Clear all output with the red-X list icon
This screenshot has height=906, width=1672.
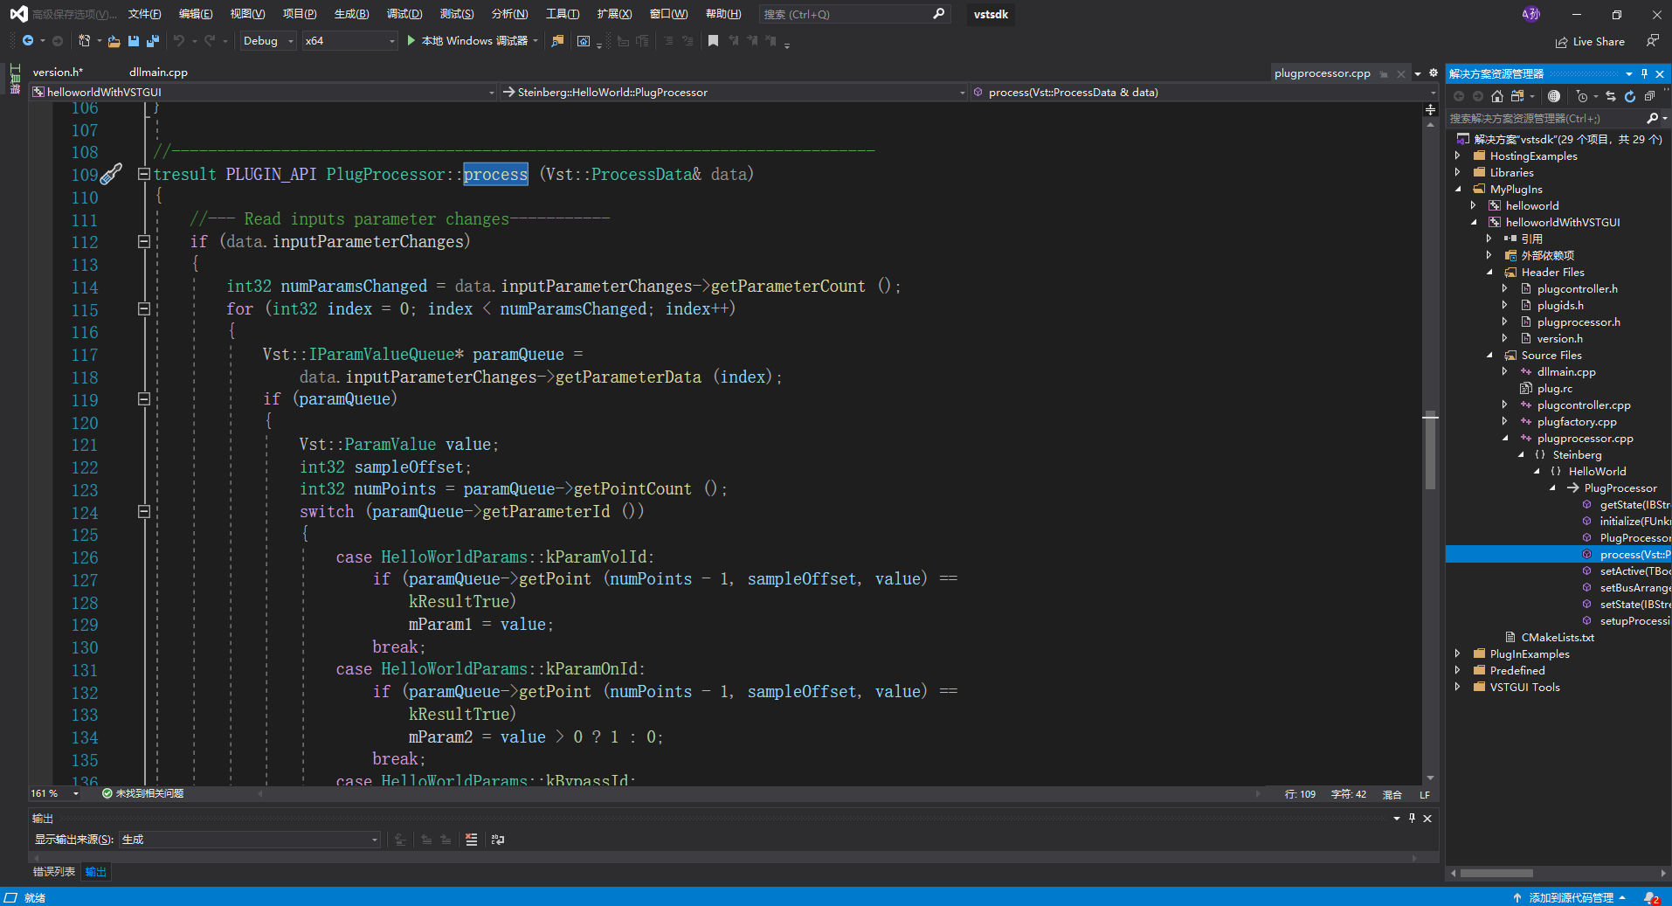[472, 840]
